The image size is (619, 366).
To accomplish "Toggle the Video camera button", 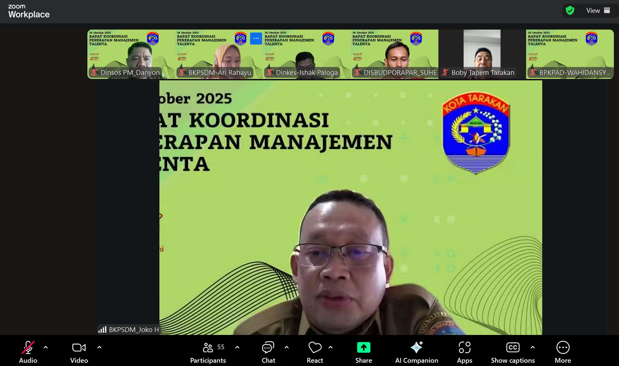I will coord(79,352).
